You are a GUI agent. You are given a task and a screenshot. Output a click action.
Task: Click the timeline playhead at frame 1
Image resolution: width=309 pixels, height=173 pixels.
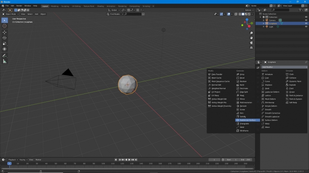(x=9, y=163)
